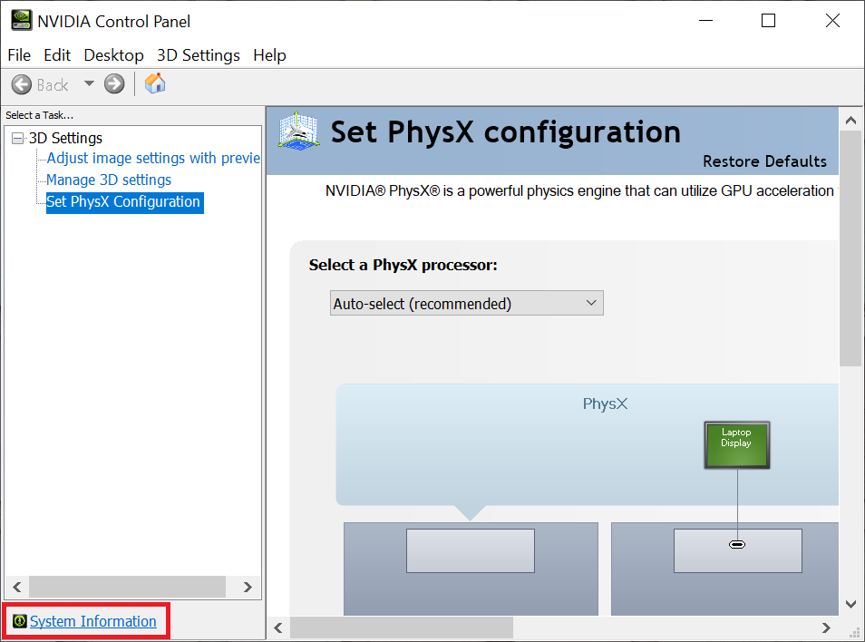Open the File menu
865x642 pixels.
[19, 55]
